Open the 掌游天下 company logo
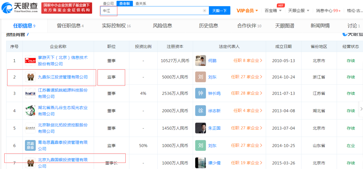Screen dimensions: 363x169 click(30, 60)
